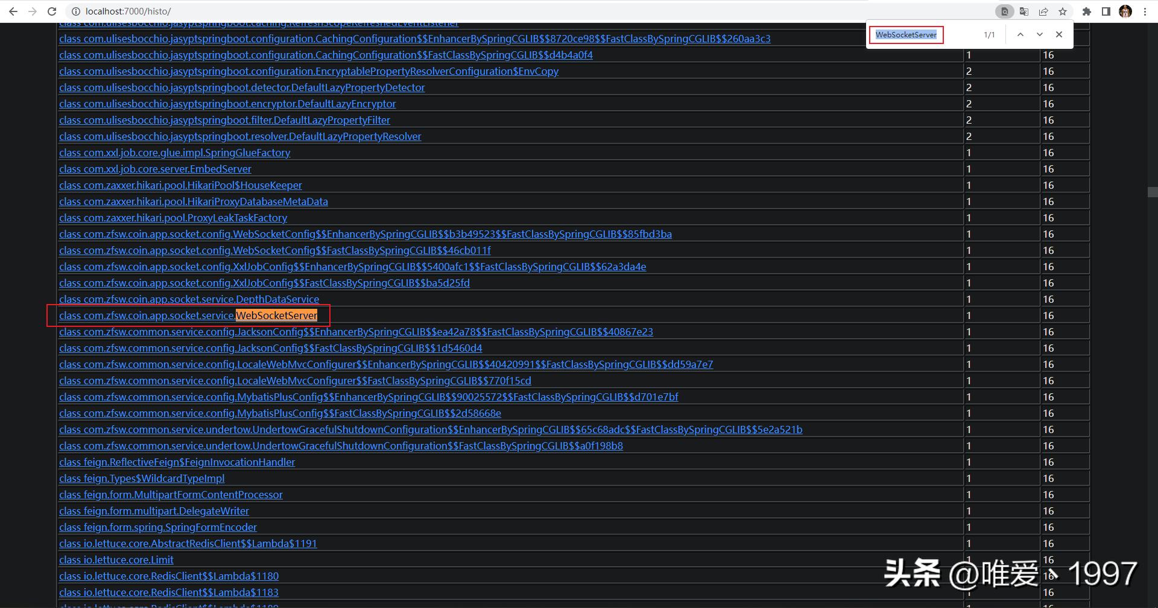Share this page using the share icon

tap(1043, 11)
